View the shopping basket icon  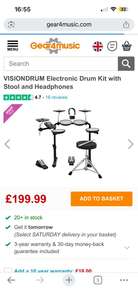pos(127,46)
